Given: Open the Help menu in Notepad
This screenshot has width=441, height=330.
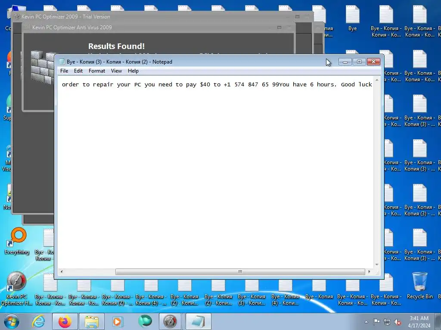Looking at the screenshot, I should pos(133,71).
